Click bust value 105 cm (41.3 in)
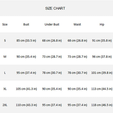 pyautogui.click(x=26, y=89)
